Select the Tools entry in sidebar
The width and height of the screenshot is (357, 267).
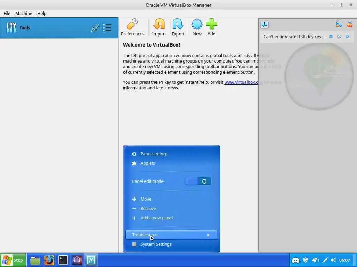pos(59,28)
